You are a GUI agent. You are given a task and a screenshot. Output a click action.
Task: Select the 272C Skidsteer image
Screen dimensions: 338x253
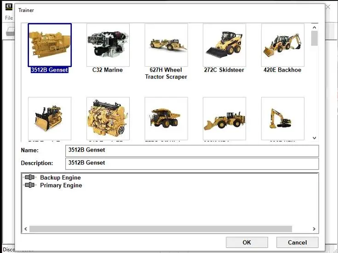click(224, 45)
